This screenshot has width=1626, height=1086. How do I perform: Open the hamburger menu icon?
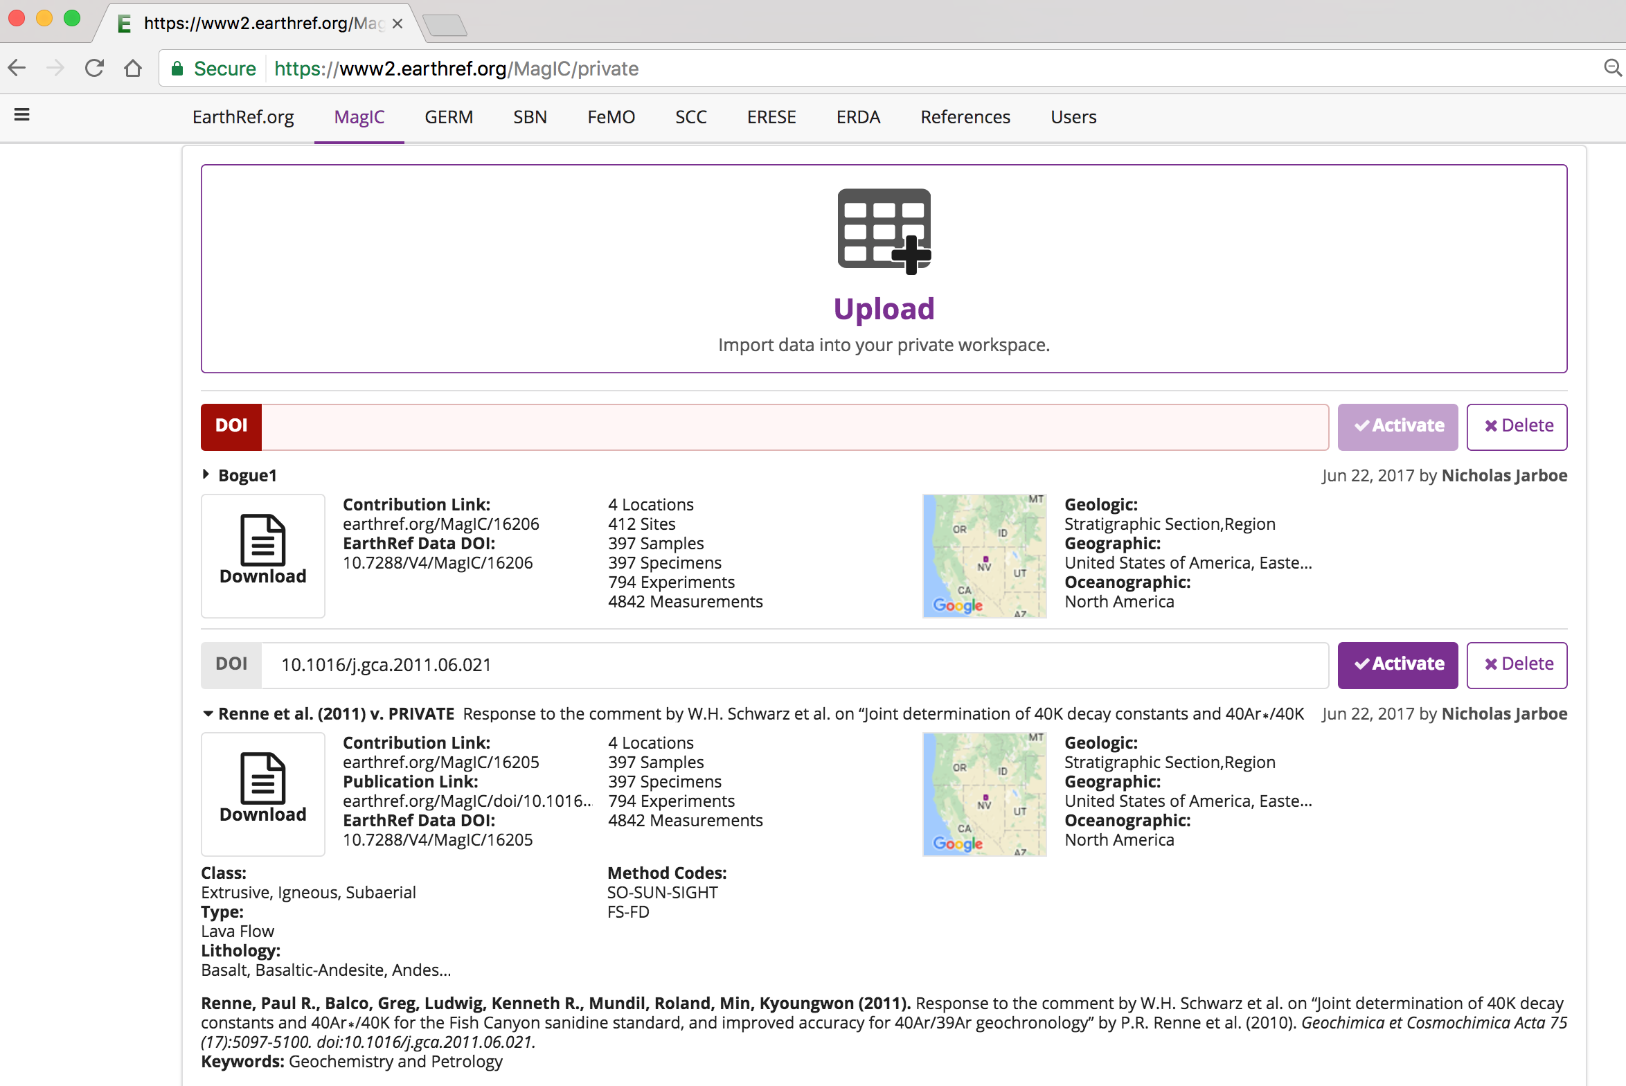(22, 115)
